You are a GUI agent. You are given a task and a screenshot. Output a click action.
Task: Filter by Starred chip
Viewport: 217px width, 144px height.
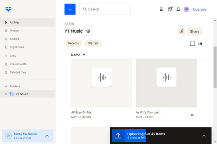(x=93, y=43)
